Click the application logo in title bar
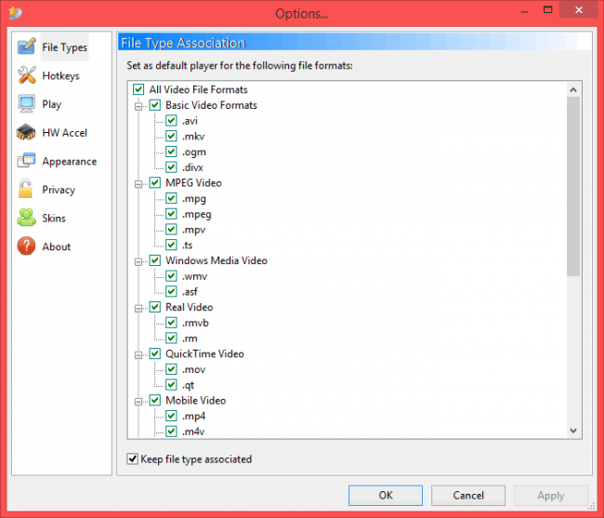Viewport: 604px width, 518px height. point(16,13)
